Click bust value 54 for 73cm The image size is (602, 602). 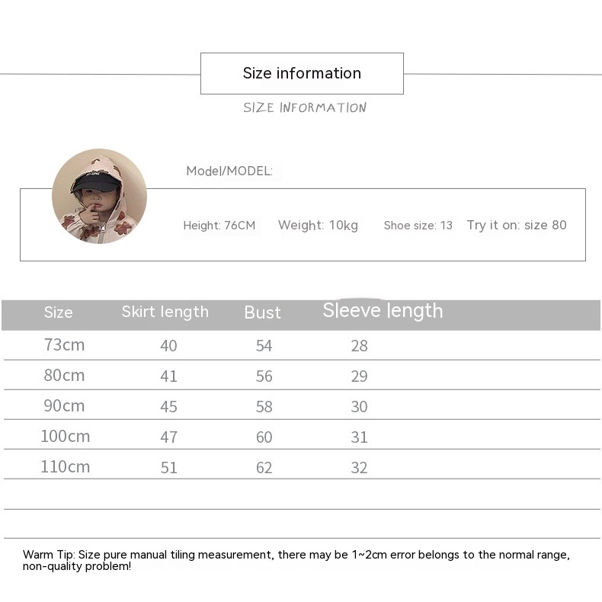click(x=264, y=346)
